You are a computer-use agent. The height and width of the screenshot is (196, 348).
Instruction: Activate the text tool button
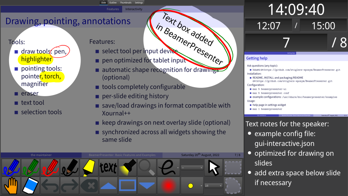tap(108, 168)
